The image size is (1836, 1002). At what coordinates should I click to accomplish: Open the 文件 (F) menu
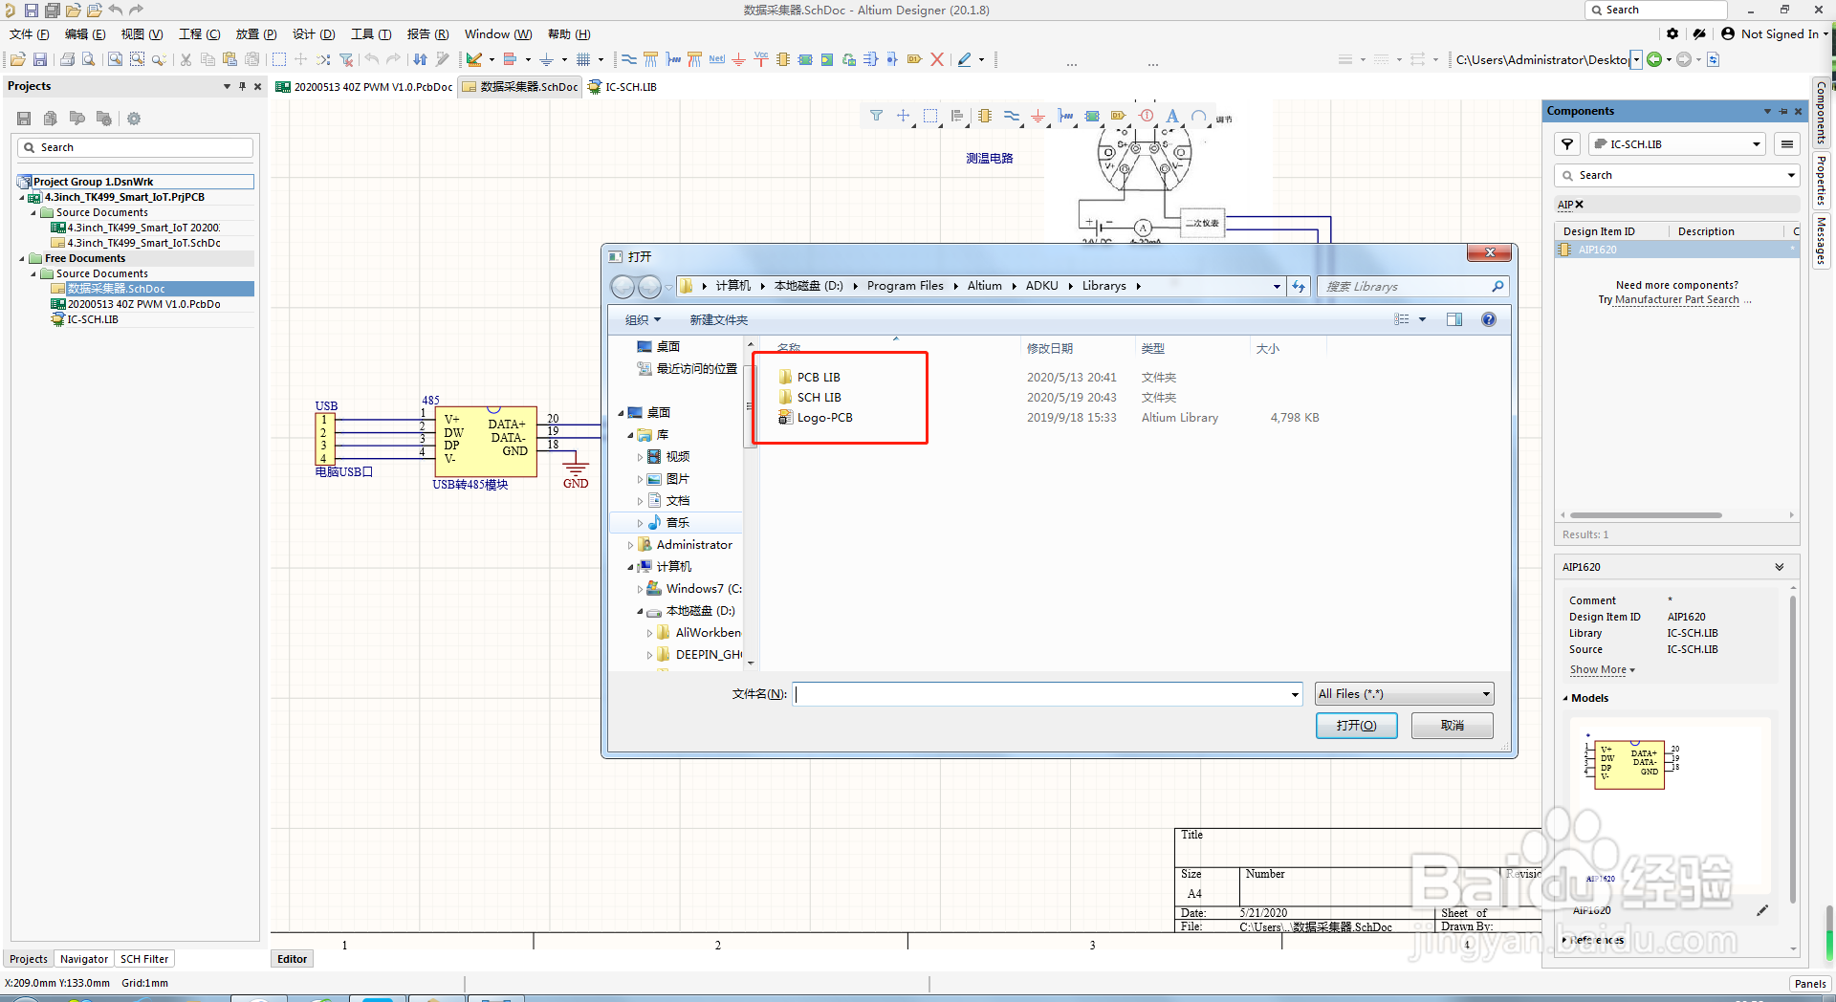pos(30,34)
